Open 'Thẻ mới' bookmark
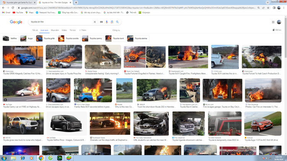This screenshot has height=161, width=287. (x=131, y=13)
